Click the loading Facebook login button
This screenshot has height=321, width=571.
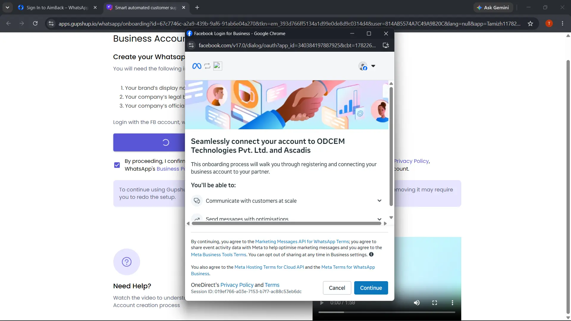149,142
